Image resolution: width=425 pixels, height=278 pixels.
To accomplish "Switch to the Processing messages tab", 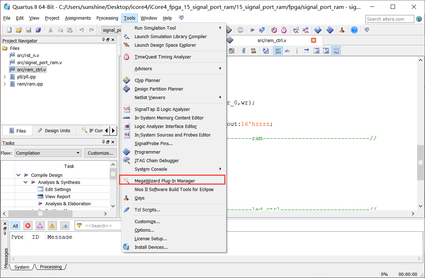I will (51, 267).
